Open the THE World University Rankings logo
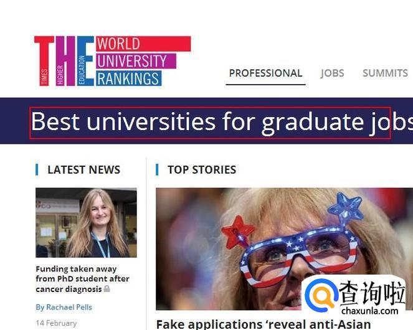Image resolution: width=413 pixels, height=330 pixels. tap(113, 61)
